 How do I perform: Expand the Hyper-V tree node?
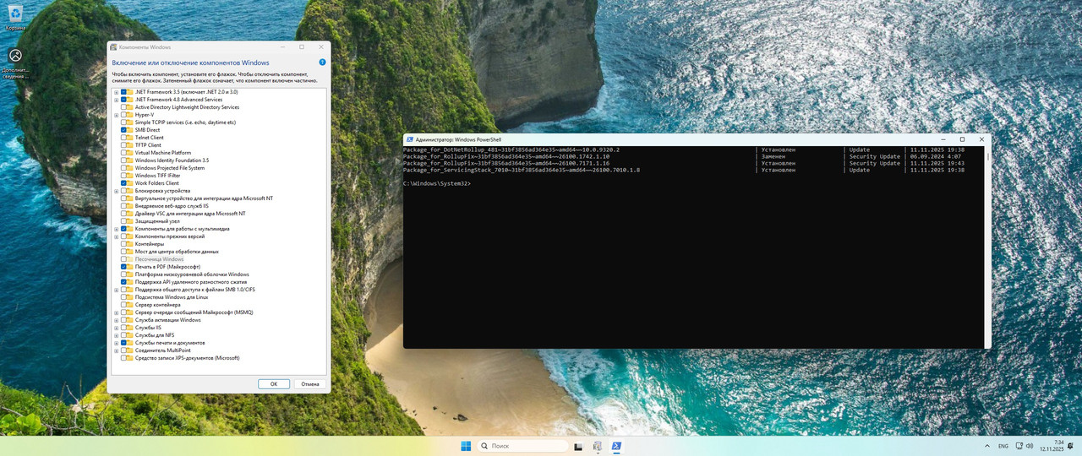pos(116,115)
